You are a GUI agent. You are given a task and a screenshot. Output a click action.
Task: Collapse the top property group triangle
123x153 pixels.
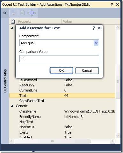(x=12, y=28)
